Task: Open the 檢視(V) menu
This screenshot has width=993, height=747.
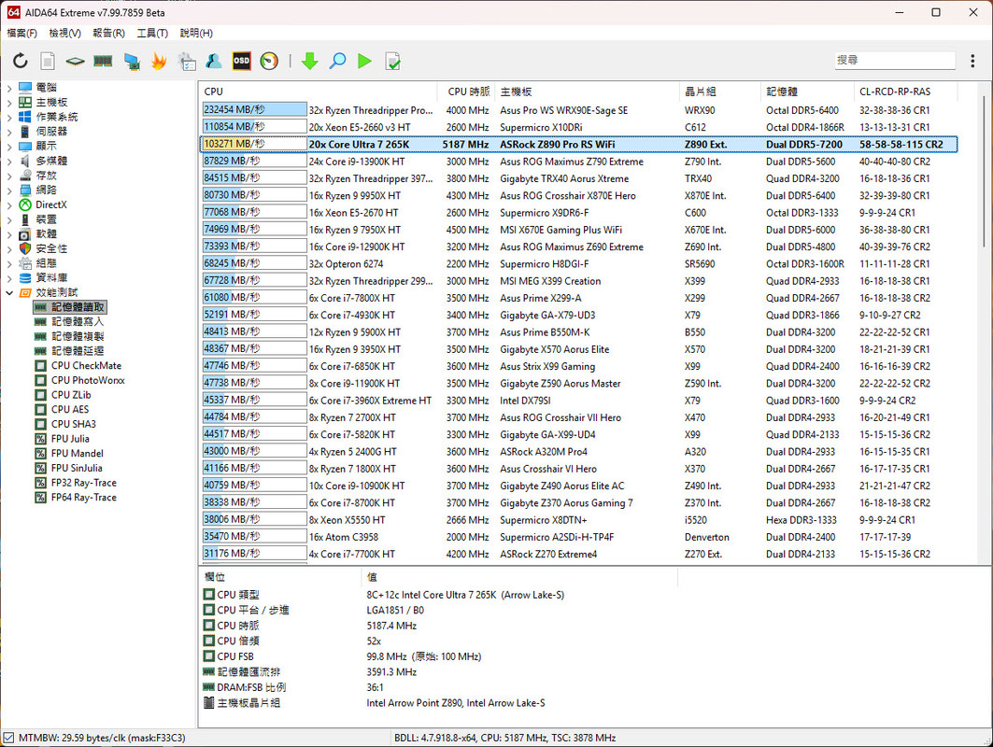Action: point(65,33)
